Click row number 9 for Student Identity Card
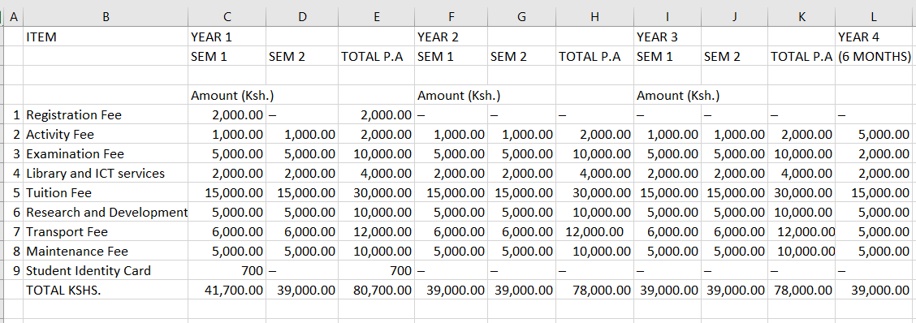The height and width of the screenshot is (323, 916). [14, 270]
